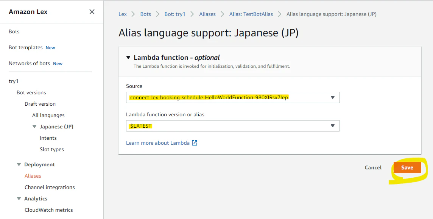Screen dimensions: 433x219
Task: Open Channel integrations in sidebar
Action: coord(50,187)
